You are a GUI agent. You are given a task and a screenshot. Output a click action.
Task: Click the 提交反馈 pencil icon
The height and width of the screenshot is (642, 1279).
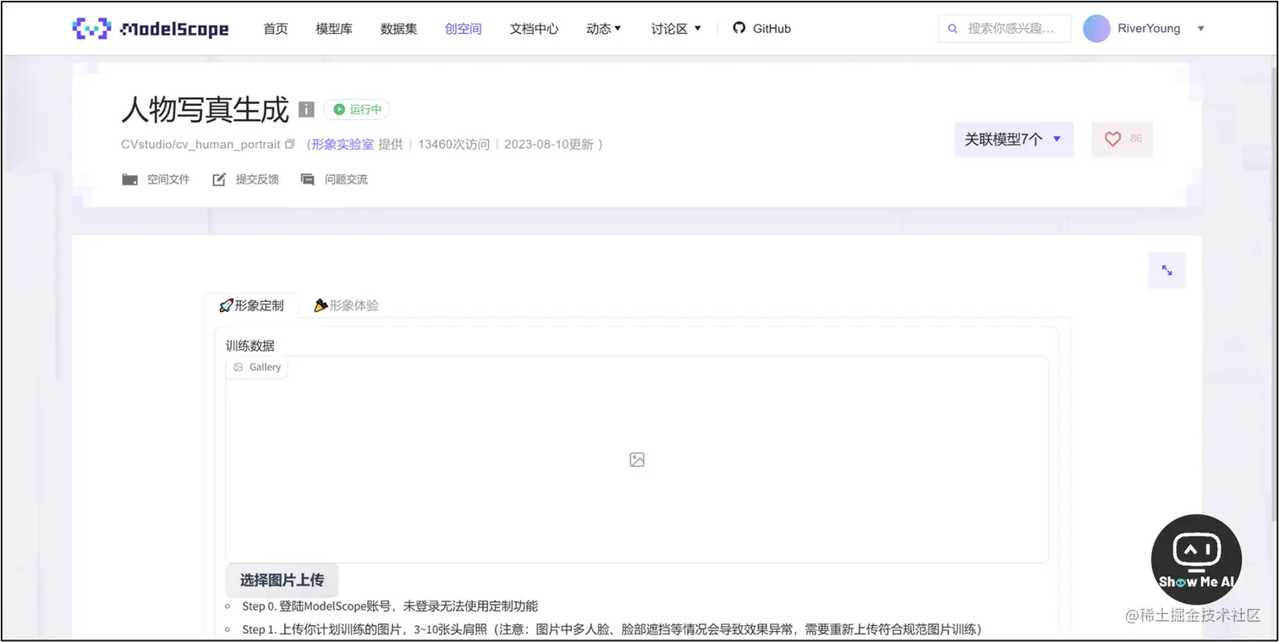point(218,178)
